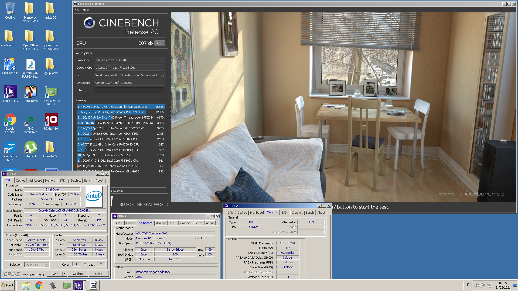Open Bench tab in CPU-Z CPU window
This screenshot has width=518, height=291.
[x=88, y=181]
